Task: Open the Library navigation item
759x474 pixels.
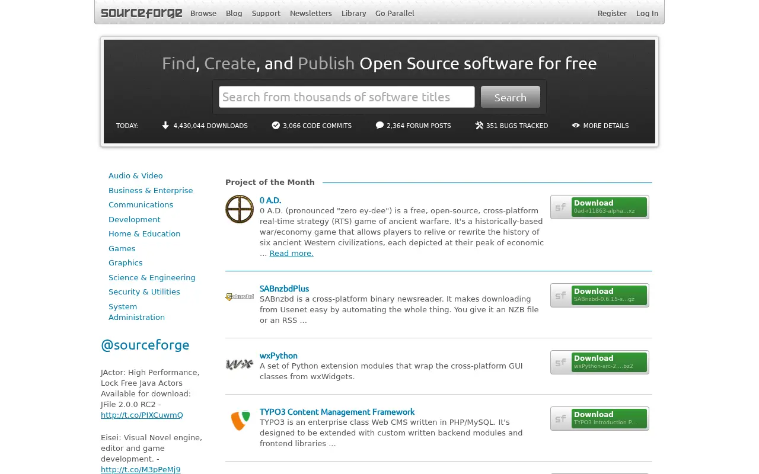Action: (354, 13)
